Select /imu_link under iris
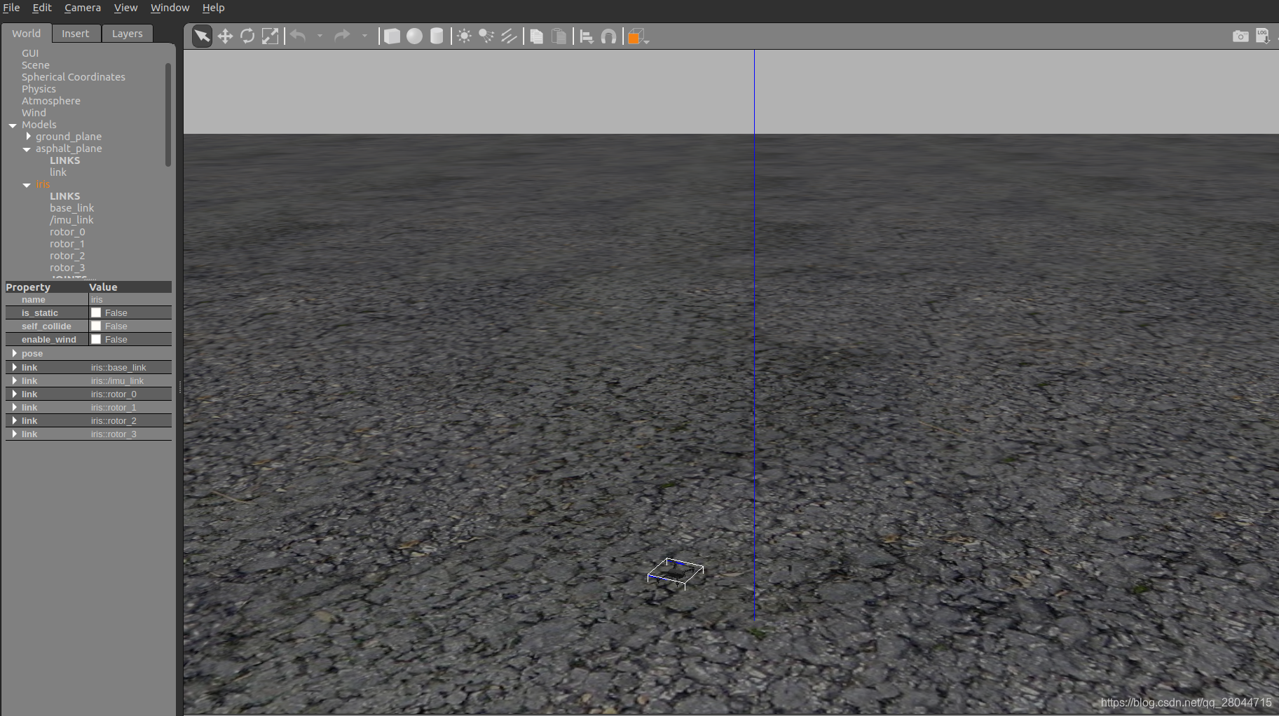Screen dimensions: 1279x716 pos(71,220)
